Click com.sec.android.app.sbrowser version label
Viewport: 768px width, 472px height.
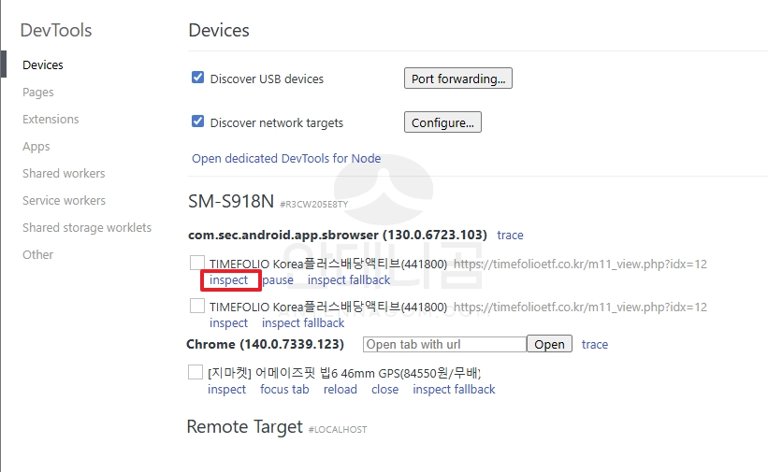[338, 235]
